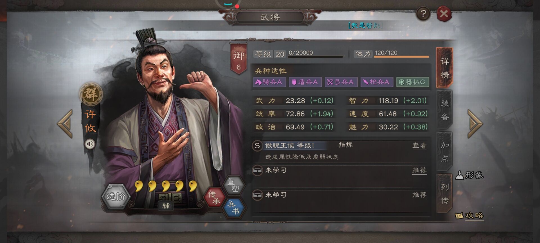This screenshot has width=540, height=243.
Task: Go to previous general with left arrow
Action: [65, 124]
